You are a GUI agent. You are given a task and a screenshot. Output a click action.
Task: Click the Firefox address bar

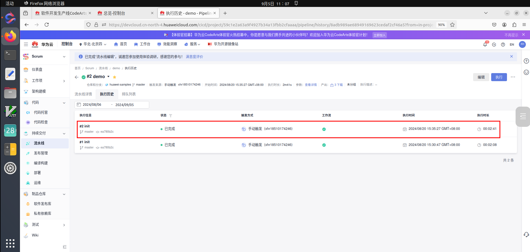[x=270, y=25]
